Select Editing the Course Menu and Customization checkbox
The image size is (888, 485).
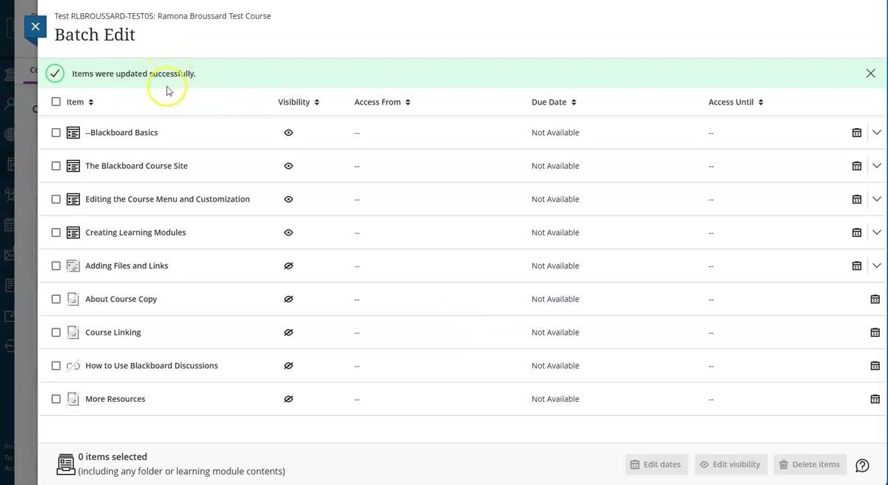(x=56, y=199)
